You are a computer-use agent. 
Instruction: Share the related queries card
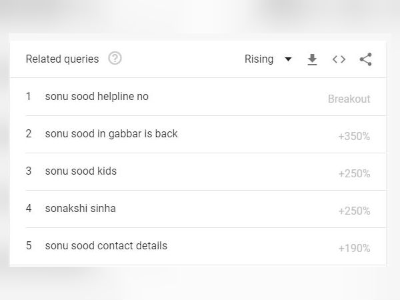[366, 59]
